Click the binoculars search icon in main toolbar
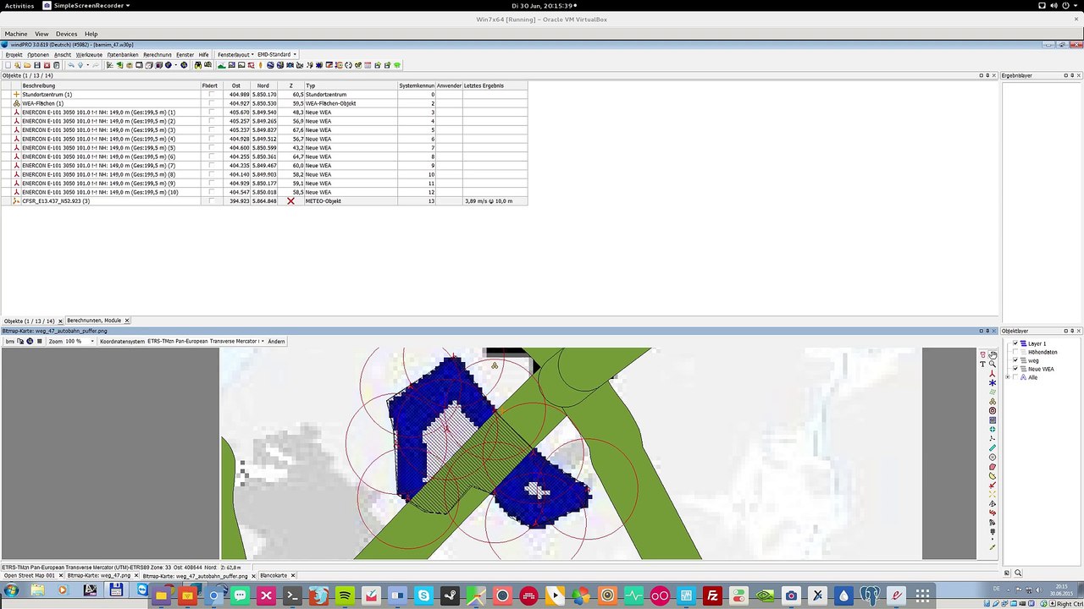This screenshot has width=1084, height=609. pyautogui.click(x=198, y=65)
